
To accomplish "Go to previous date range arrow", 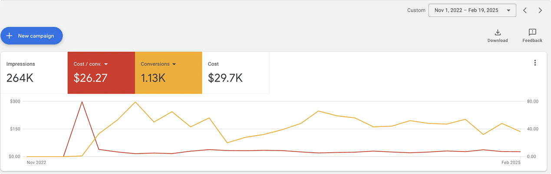I will [x=525, y=10].
